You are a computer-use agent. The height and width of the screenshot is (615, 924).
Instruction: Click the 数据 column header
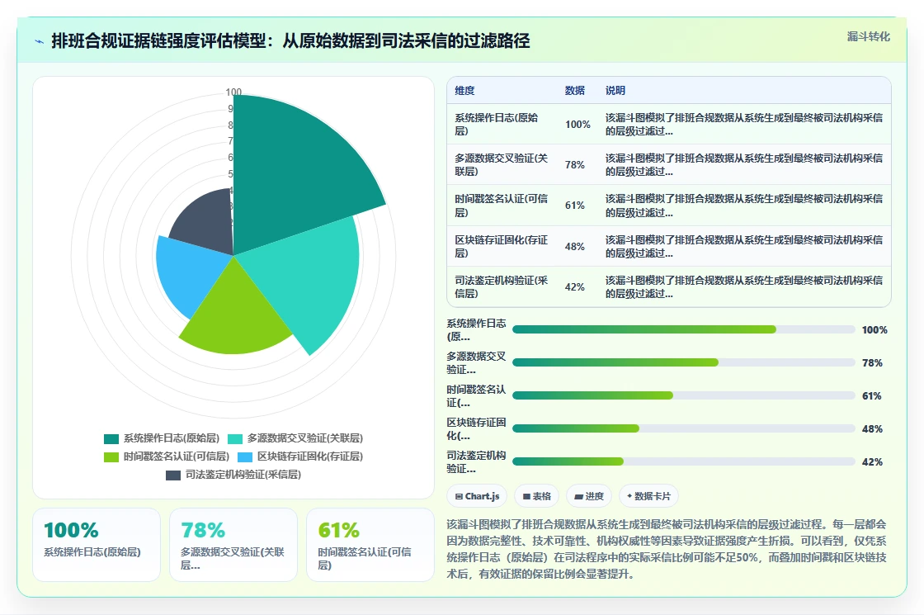click(x=574, y=90)
